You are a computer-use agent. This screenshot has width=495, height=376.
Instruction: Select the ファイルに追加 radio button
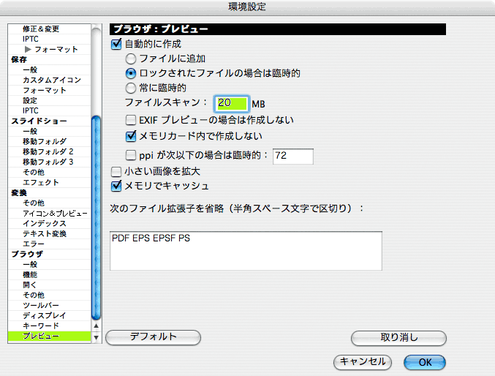131,59
